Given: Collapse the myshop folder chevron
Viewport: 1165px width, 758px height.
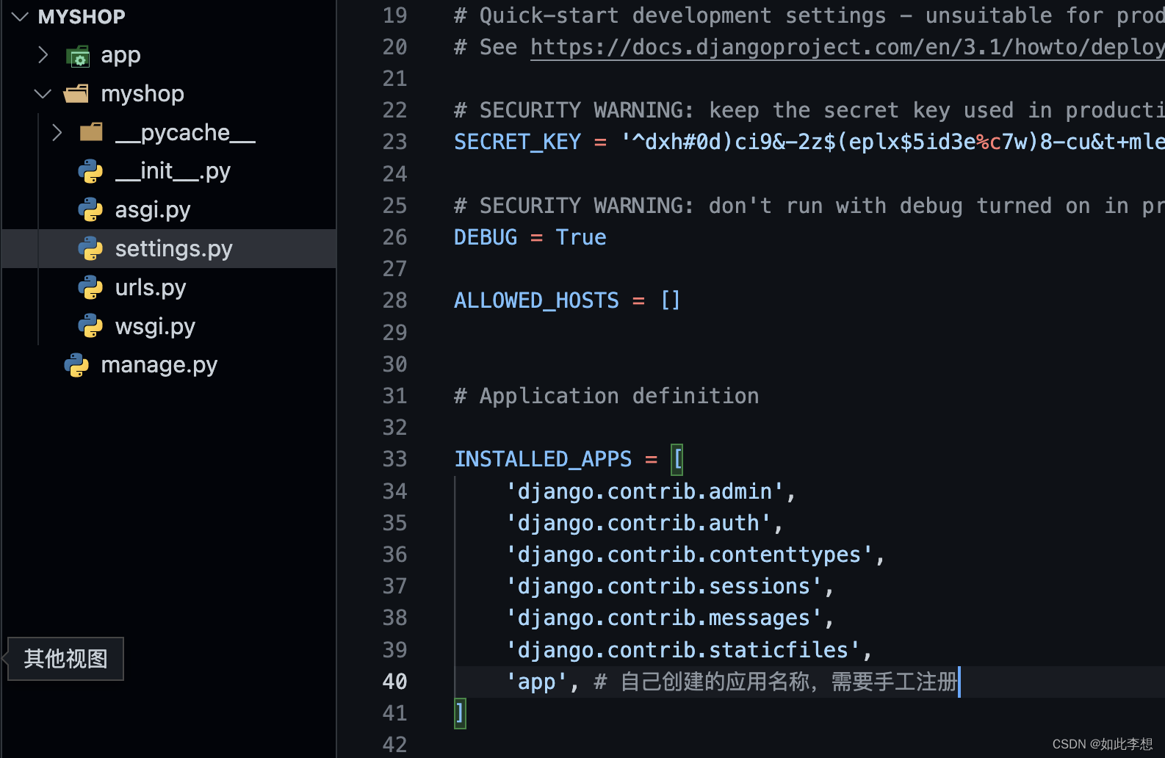Looking at the screenshot, I should pos(43,94).
